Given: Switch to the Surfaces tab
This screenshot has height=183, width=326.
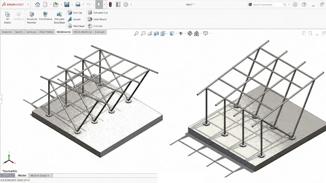Looking at the screenshot, I should [31, 32].
